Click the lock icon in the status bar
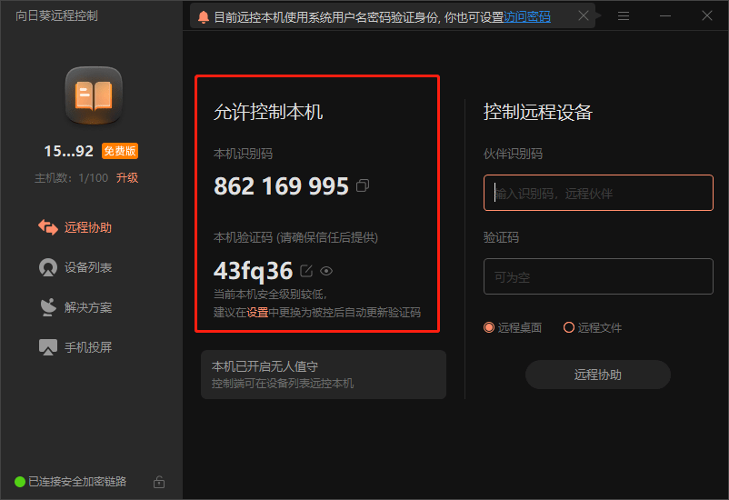This screenshot has height=500, width=729. point(159,482)
